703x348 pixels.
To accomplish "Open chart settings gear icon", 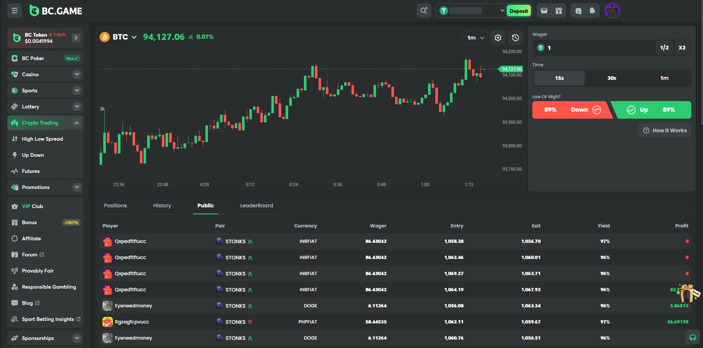I will (x=498, y=38).
